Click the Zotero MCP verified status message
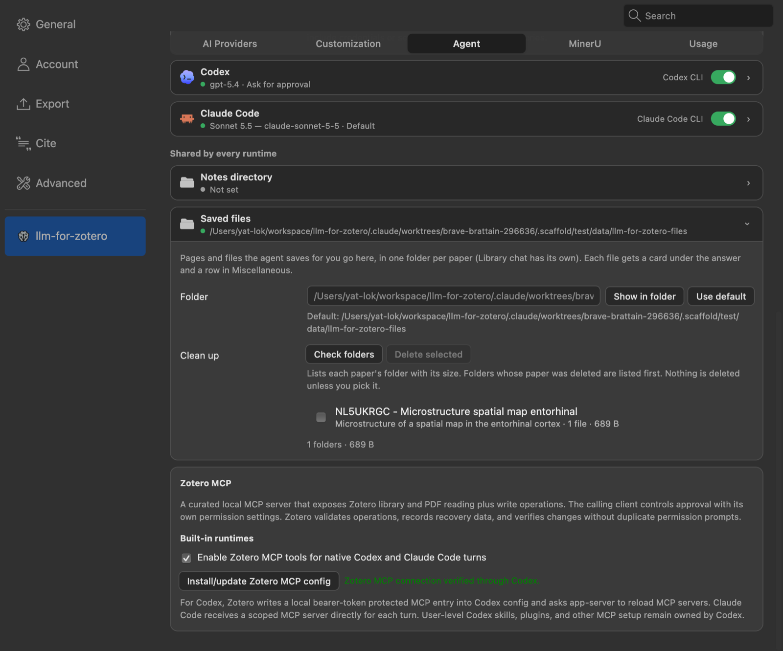 (442, 581)
